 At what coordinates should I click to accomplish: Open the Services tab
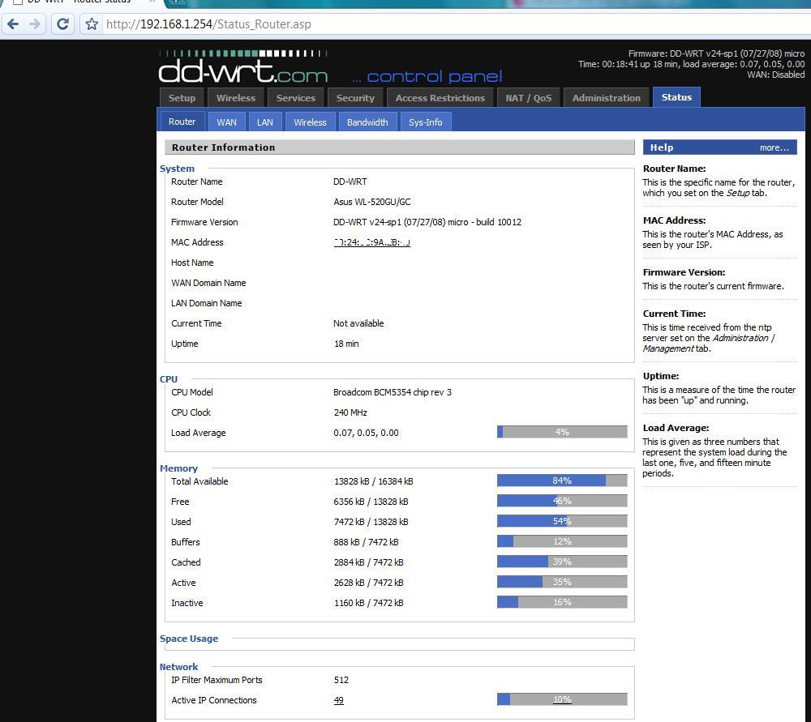tap(296, 98)
